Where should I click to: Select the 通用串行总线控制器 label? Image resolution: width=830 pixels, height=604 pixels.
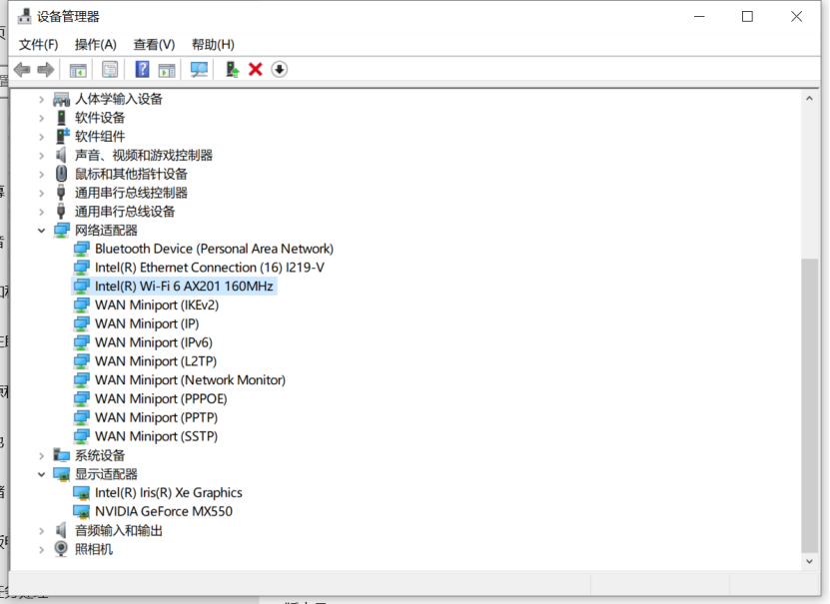coord(131,193)
